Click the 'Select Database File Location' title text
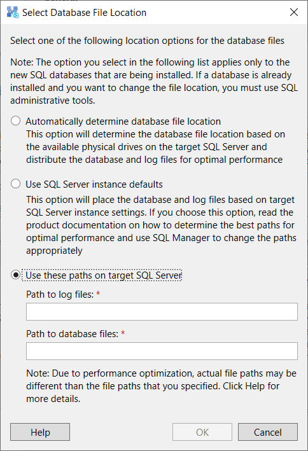 (85, 13)
